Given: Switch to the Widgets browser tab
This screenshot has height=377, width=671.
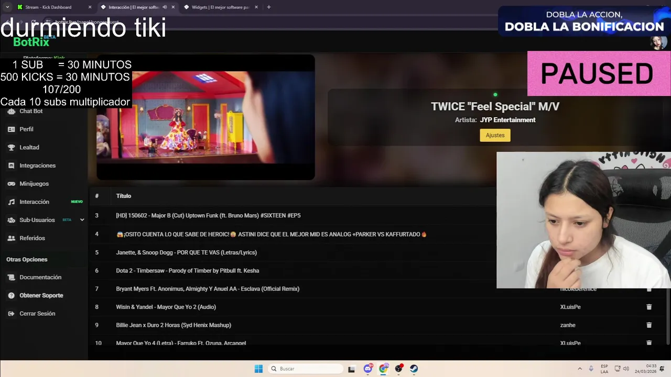Looking at the screenshot, I should [x=220, y=7].
